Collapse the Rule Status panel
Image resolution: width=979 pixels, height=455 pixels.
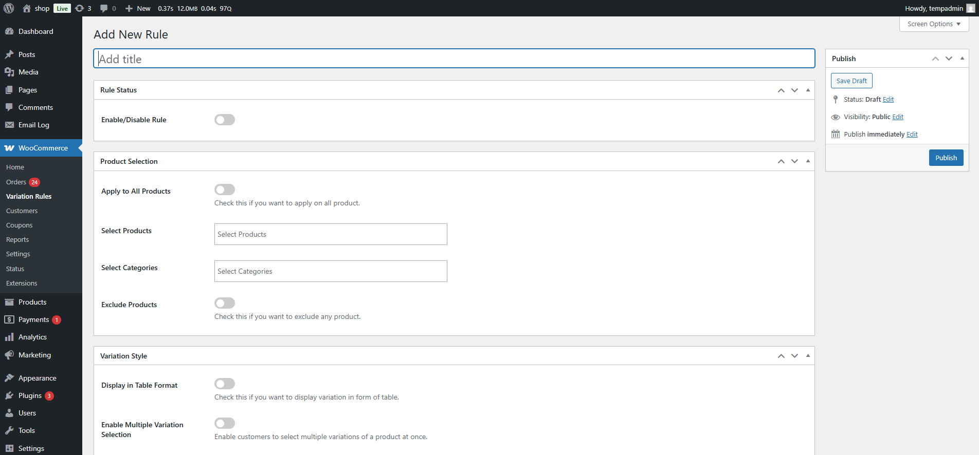(x=808, y=90)
